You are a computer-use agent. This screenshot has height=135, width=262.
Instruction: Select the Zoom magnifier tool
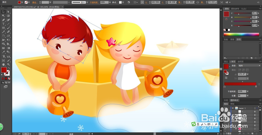point(8,64)
